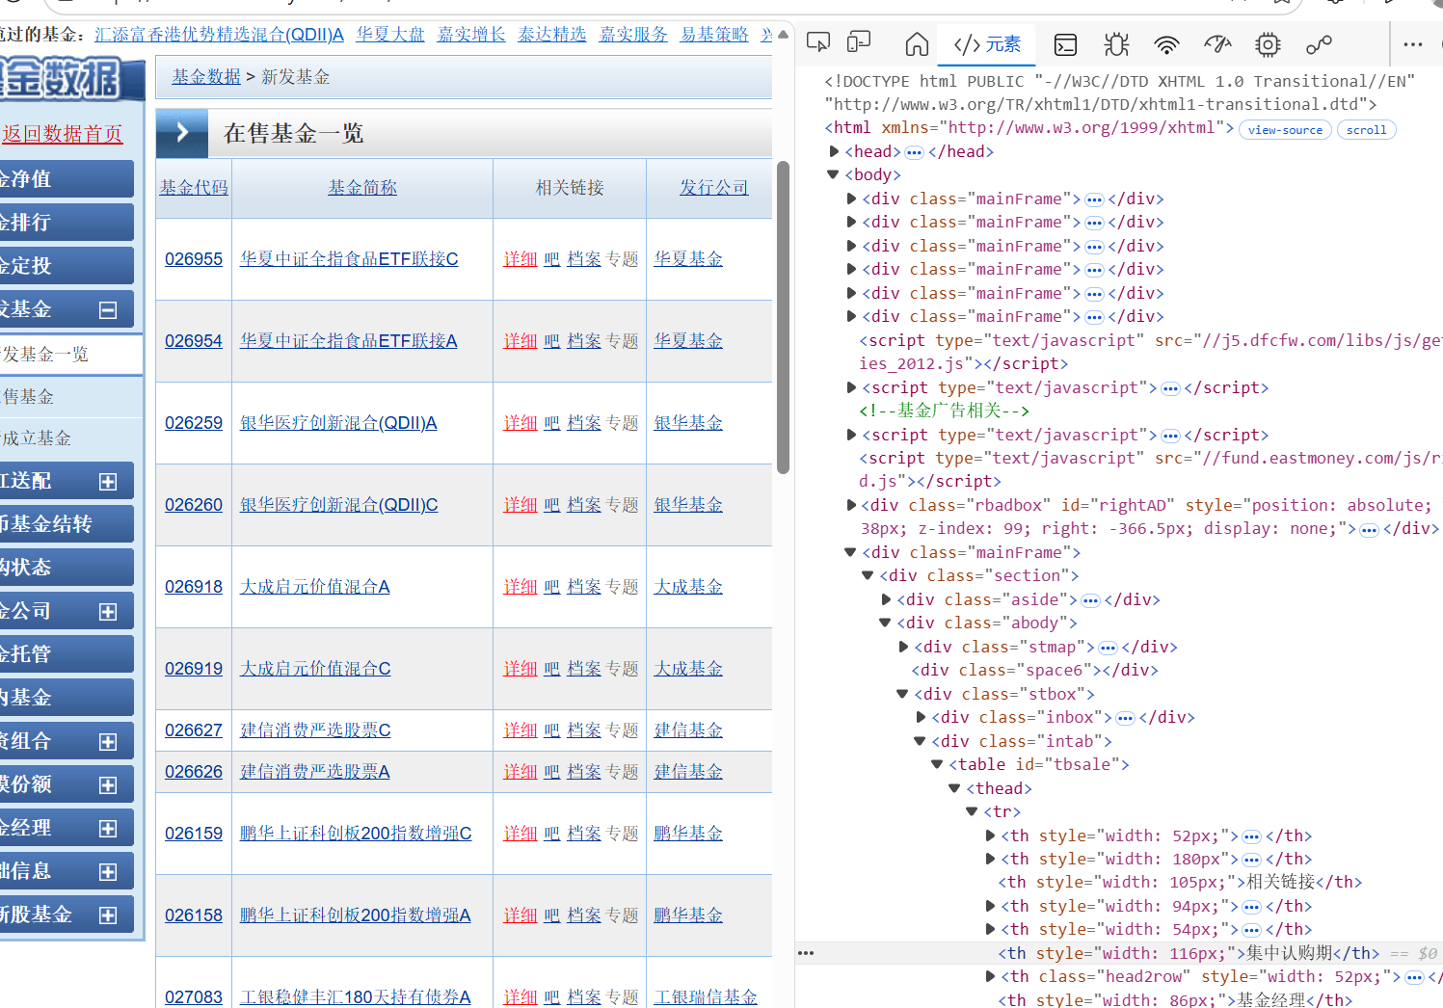Click the page vertical scrollbar thumb
1443x1008 pixels.
(784, 318)
